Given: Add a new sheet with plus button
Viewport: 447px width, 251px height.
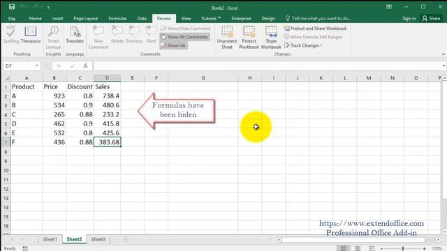Looking at the screenshot, I should click(126, 240).
